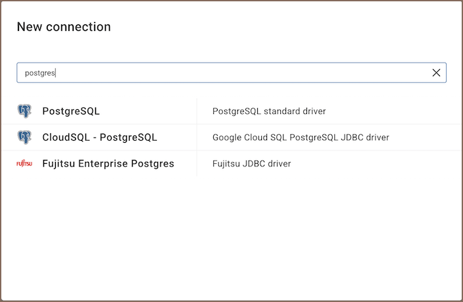Click the "New connection" dialog title

[64, 27]
